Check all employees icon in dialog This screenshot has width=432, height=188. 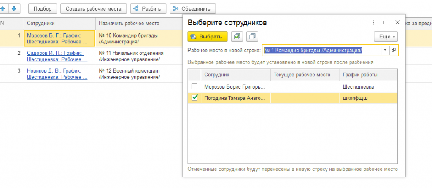tap(237, 36)
